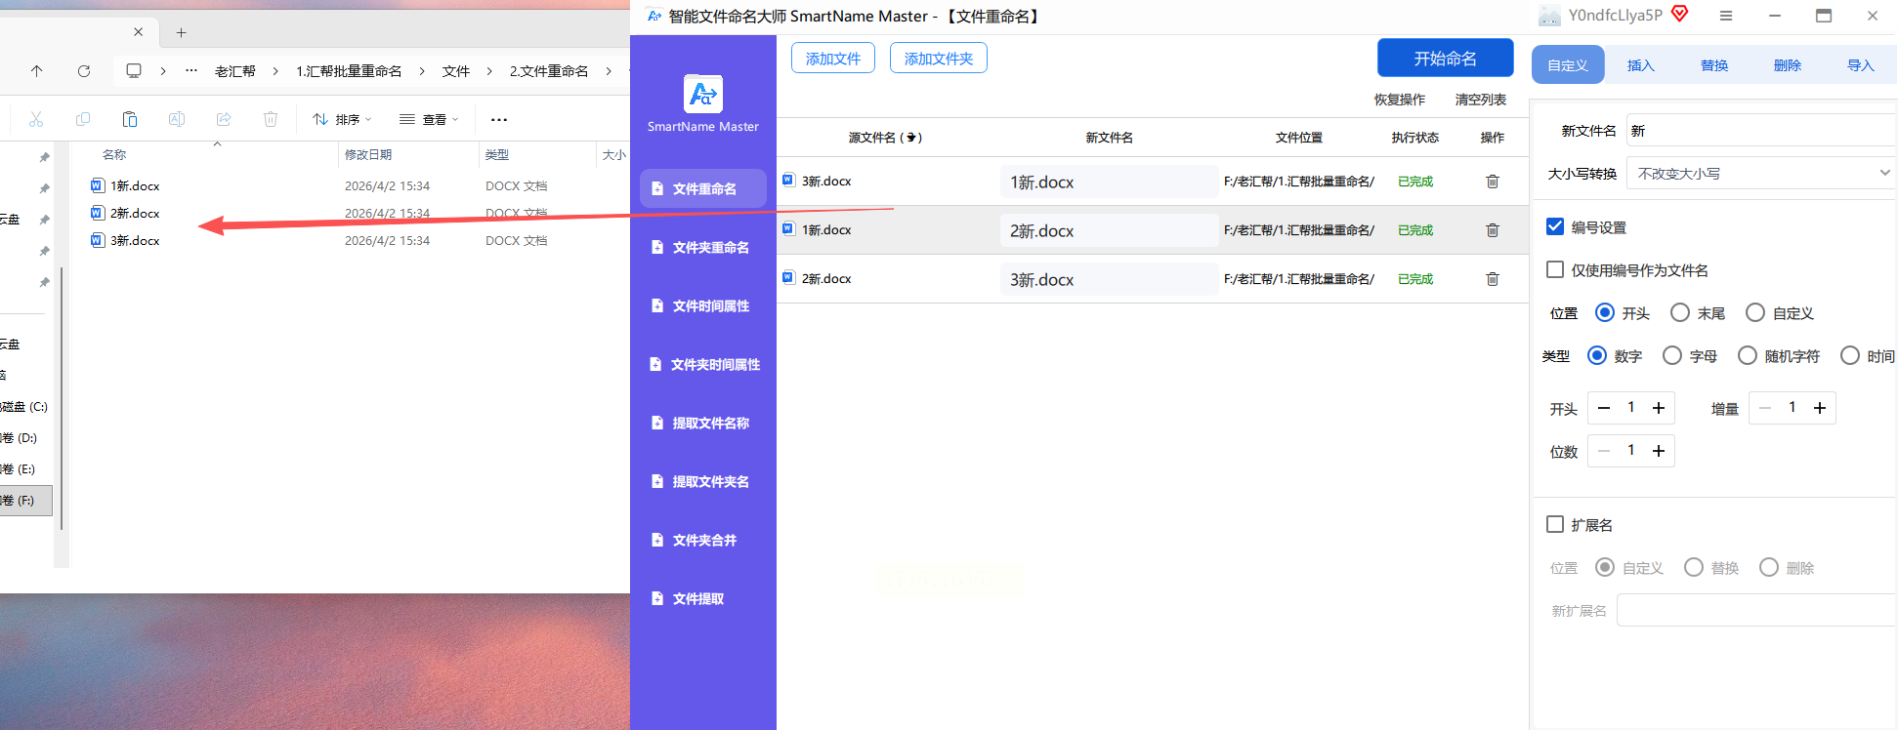The image size is (1898, 730).
Task: Click the SmartName Master logo icon
Action: pos(702,95)
